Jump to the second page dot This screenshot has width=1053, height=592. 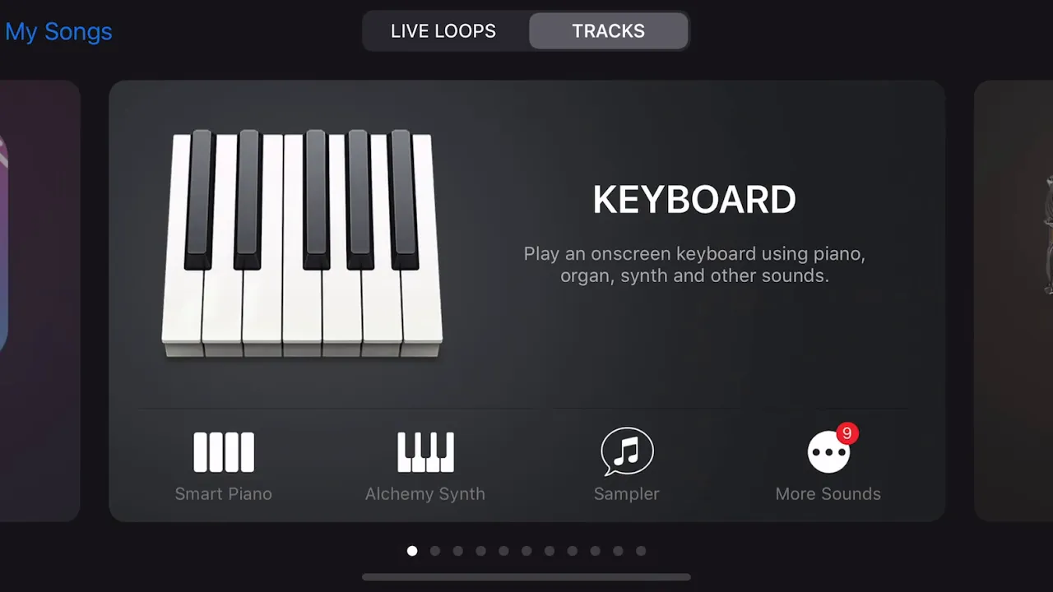click(x=435, y=551)
